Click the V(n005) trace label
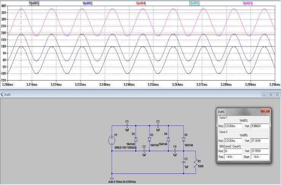 (194, 3)
